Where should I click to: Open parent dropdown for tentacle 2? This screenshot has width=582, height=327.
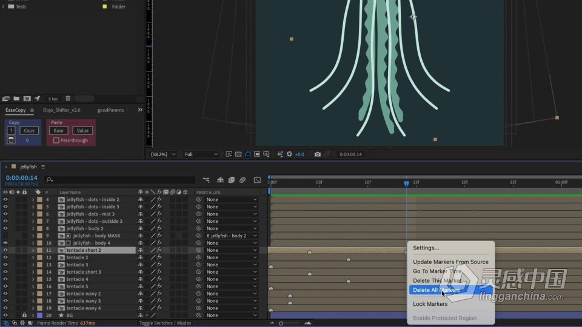click(232, 257)
